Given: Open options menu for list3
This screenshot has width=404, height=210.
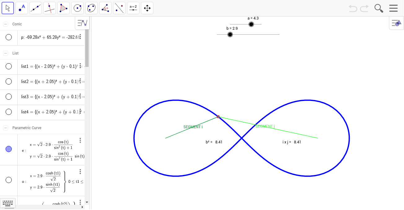Looking at the screenshot, I should (x=80, y=96).
